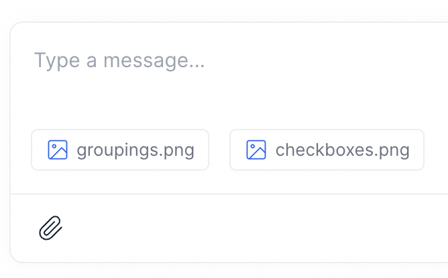Click the "groupings.png" filename text
Image resolution: width=448 pixels, height=278 pixels.
(x=135, y=150)
